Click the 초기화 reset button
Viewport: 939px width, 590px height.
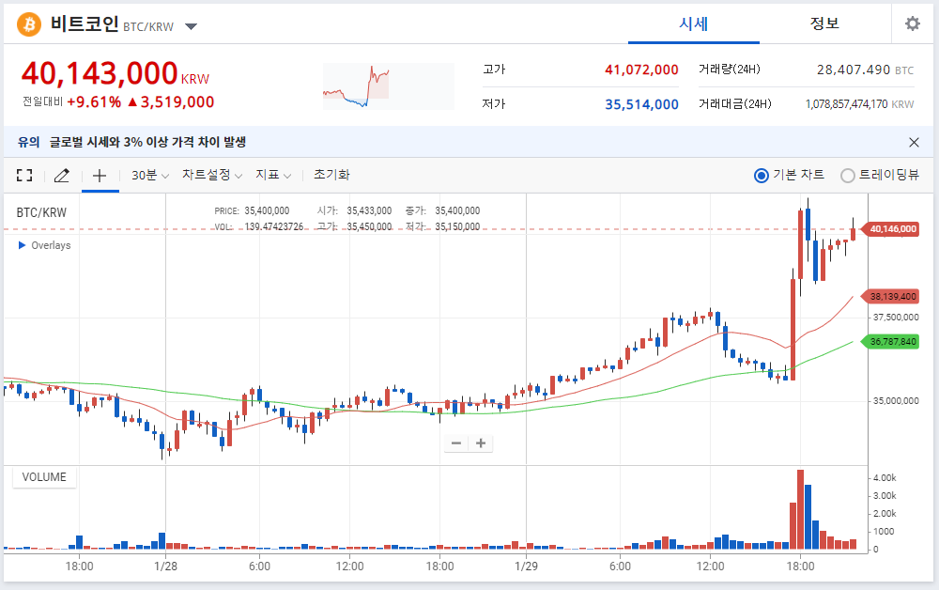pos(331,175)
